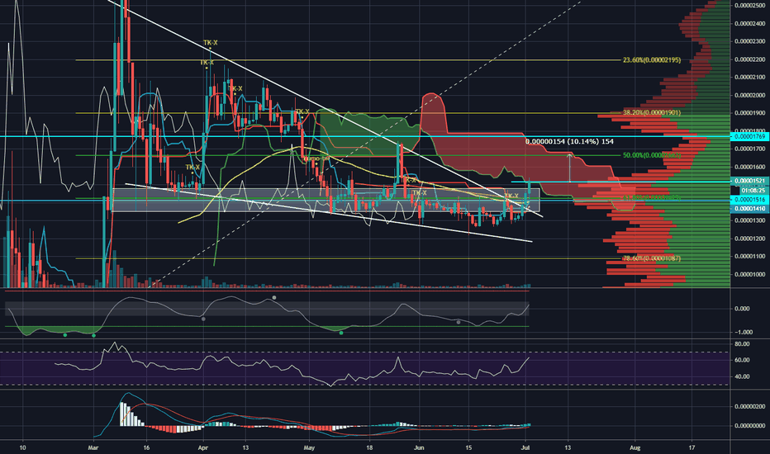
Task: Click 0.00001700 on the price axis
Action: point(750,149)
